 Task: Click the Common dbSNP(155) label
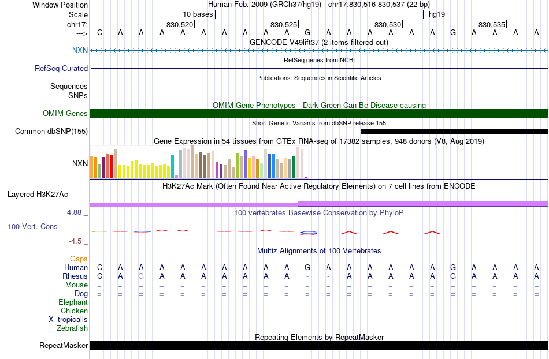click(x=51, y=132)
